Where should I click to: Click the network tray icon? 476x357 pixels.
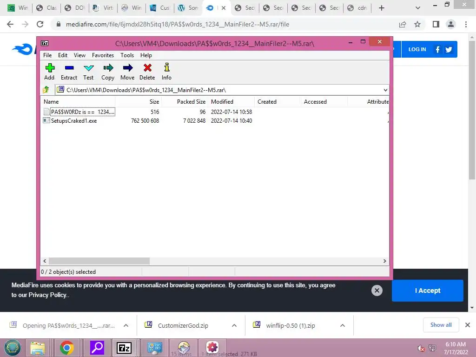(x=432, y=348)
